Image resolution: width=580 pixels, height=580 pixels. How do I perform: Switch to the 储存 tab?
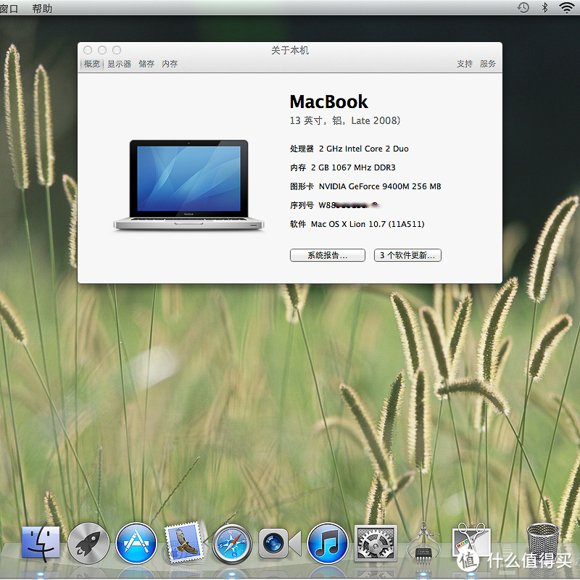pos(146,63)
